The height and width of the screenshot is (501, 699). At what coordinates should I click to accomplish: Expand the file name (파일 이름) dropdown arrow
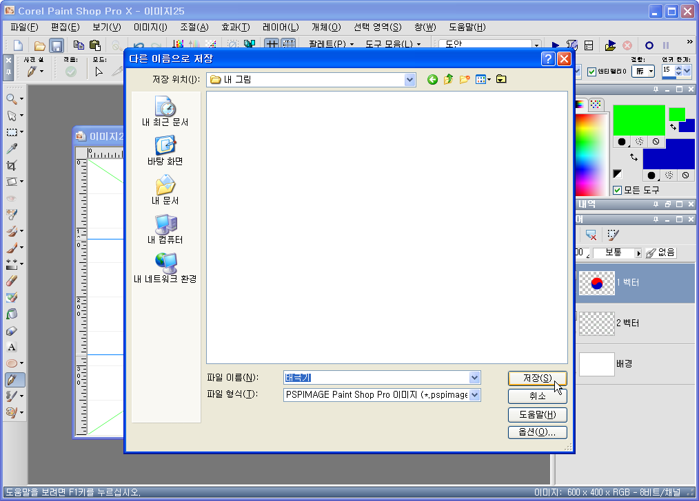click(x=475, y=378)
